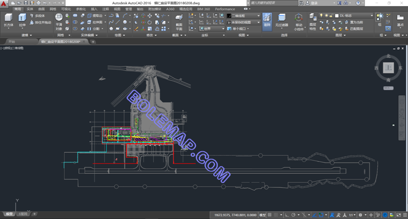This screenshot has height=219, width=408.
Task: Click the Group (组) tool icon
Action: tap(380, 20)
